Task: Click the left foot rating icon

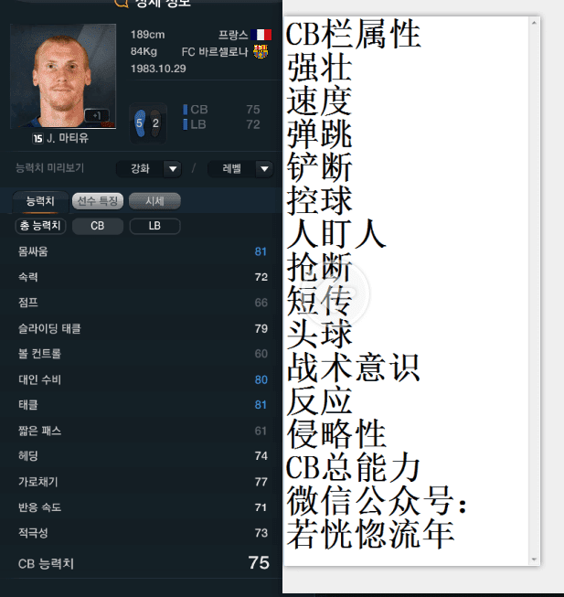Action: point(140,123)
